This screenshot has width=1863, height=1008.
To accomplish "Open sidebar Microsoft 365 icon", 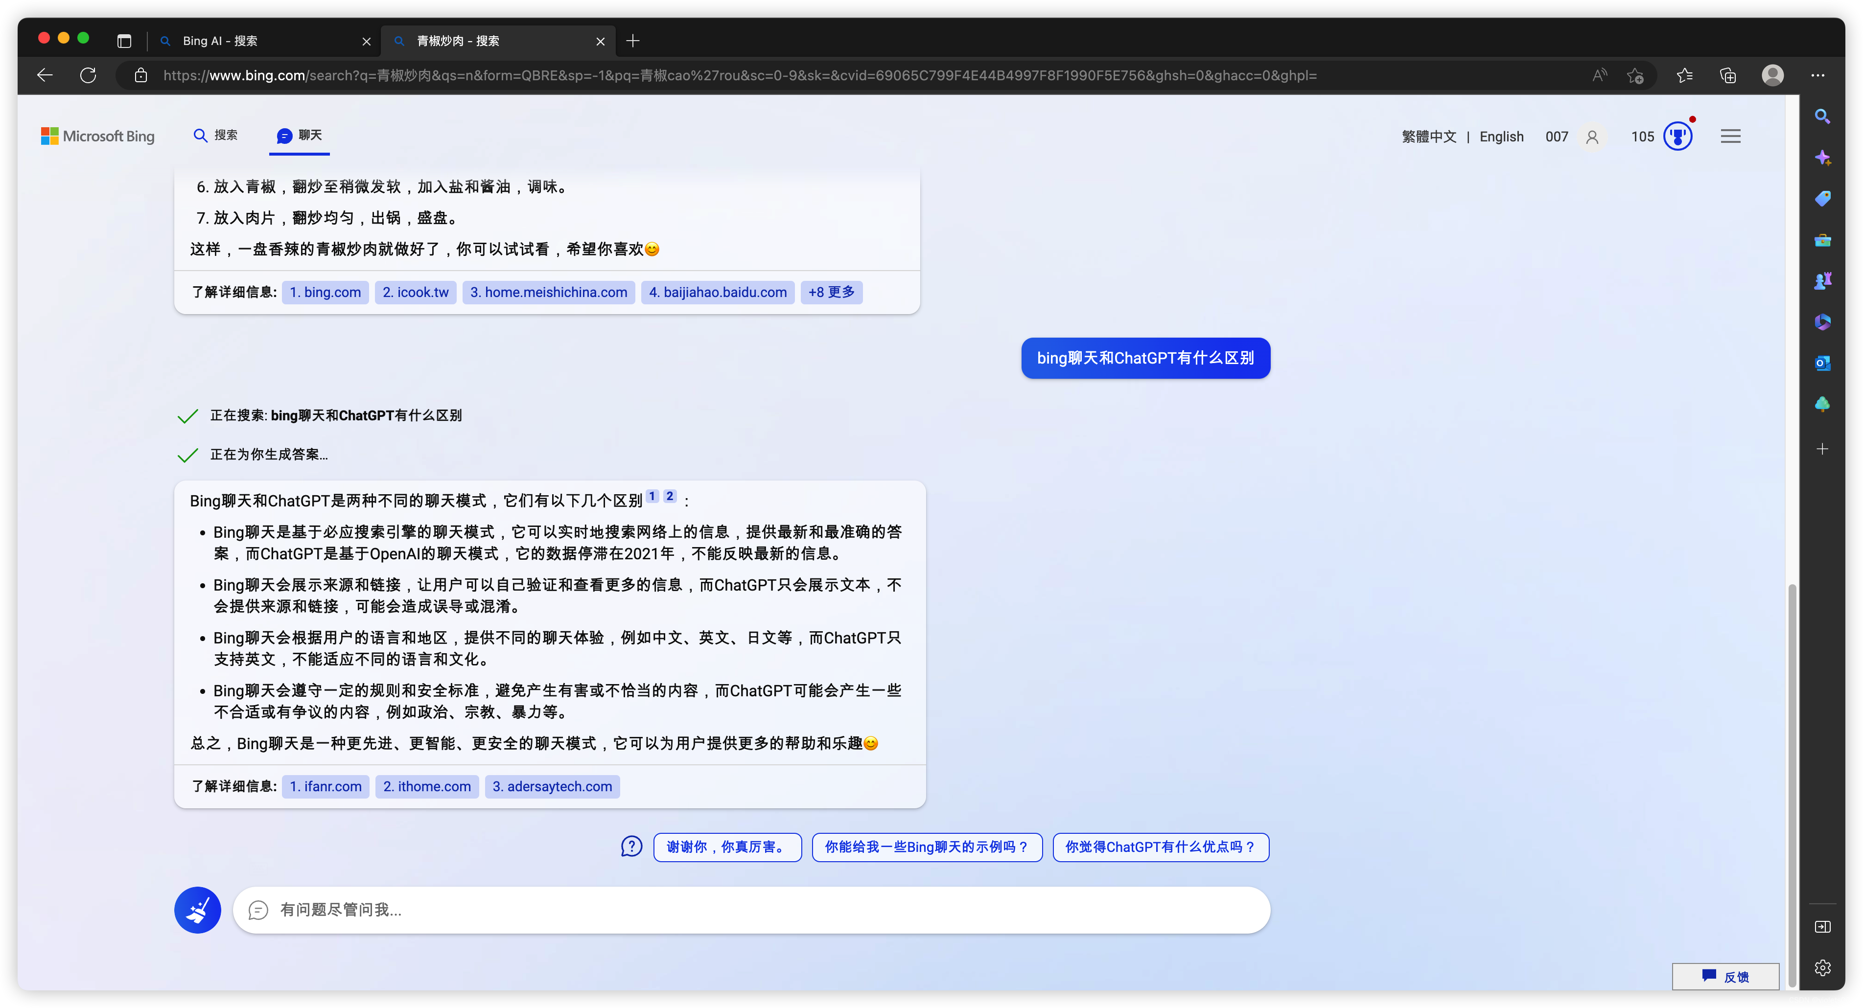I will 1822,322.
